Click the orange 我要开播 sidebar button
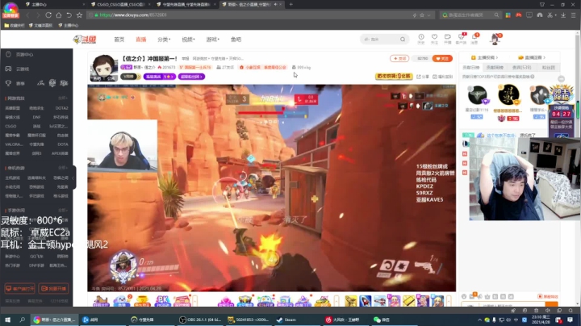The image size is (581, 326). [54, 289]
